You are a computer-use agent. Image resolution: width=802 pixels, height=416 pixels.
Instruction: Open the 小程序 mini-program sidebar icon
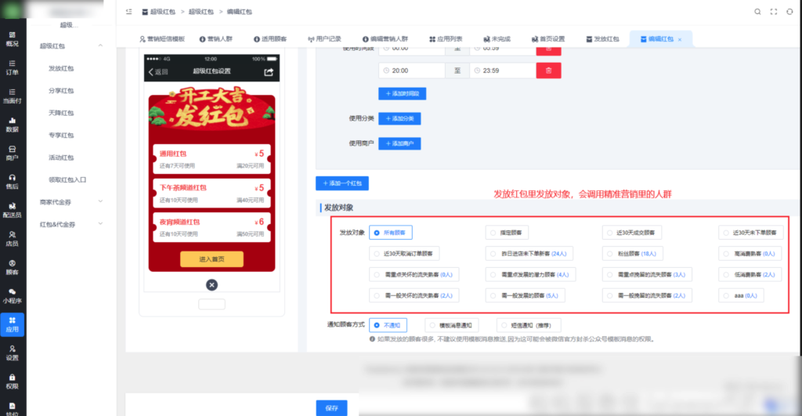pos(13,296)
